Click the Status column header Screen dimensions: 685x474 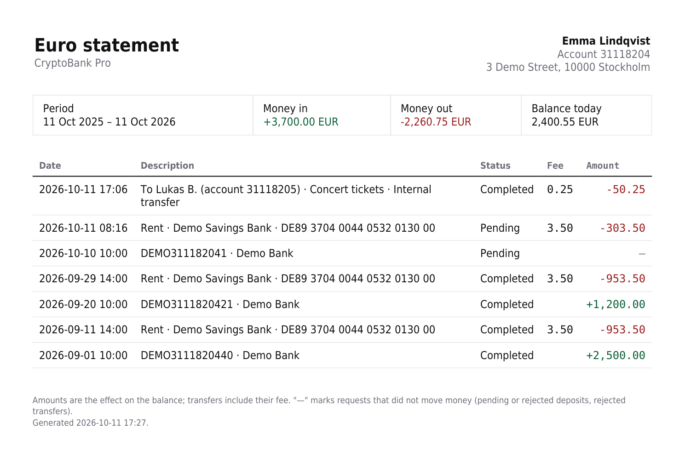click(x=495, y=166)
